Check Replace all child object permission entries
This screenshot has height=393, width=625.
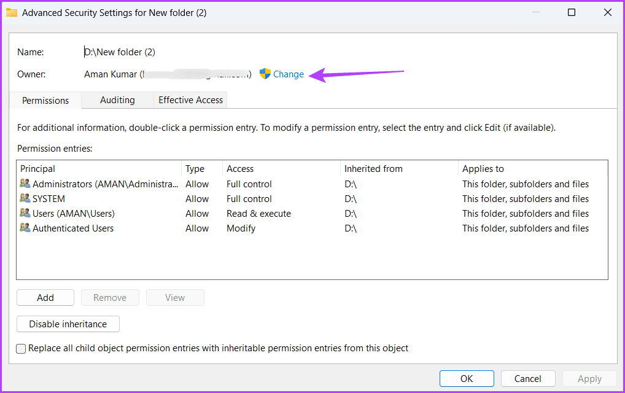[21, 349]
